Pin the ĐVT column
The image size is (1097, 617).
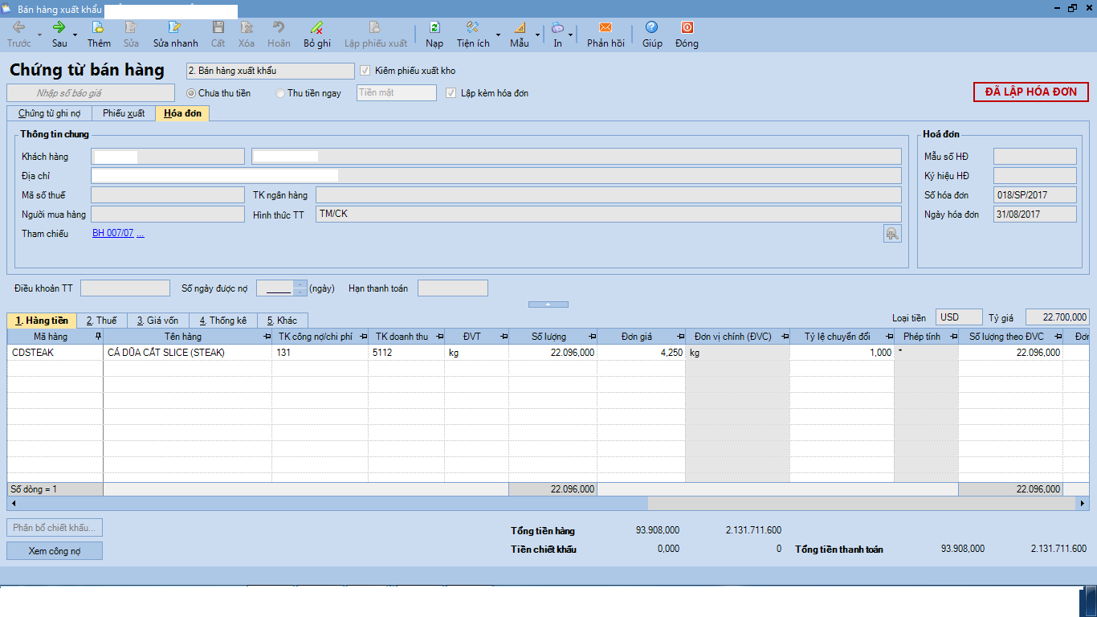point(504,337)
